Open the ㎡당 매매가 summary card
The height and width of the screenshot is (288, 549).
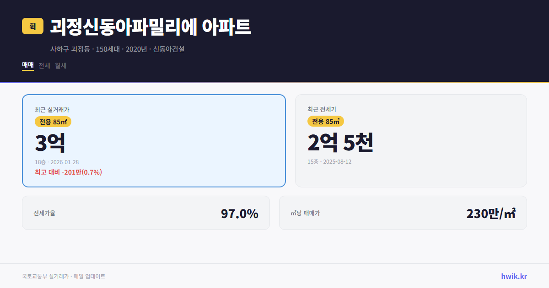(403, 213)
